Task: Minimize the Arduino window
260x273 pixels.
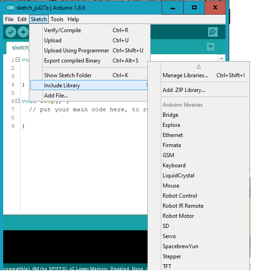Action: 172,8
